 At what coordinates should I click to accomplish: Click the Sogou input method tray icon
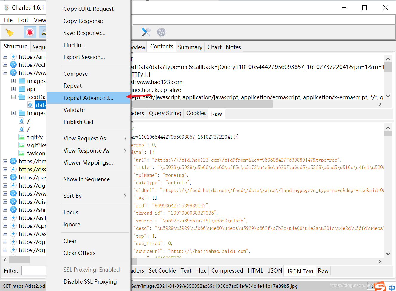(x=380, y=286)
